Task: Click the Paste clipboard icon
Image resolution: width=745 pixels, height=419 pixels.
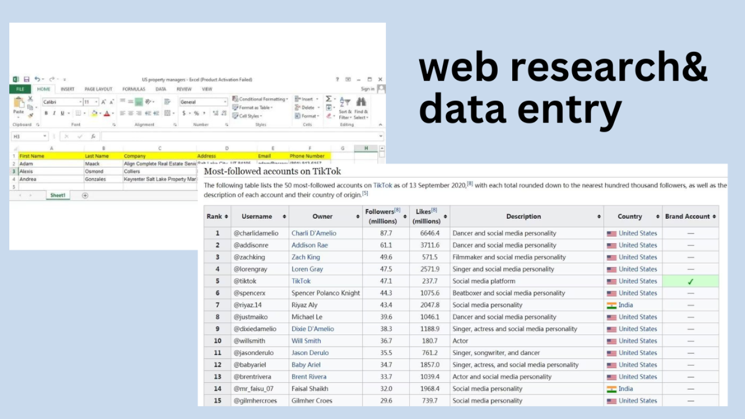Action: point(19,102)
